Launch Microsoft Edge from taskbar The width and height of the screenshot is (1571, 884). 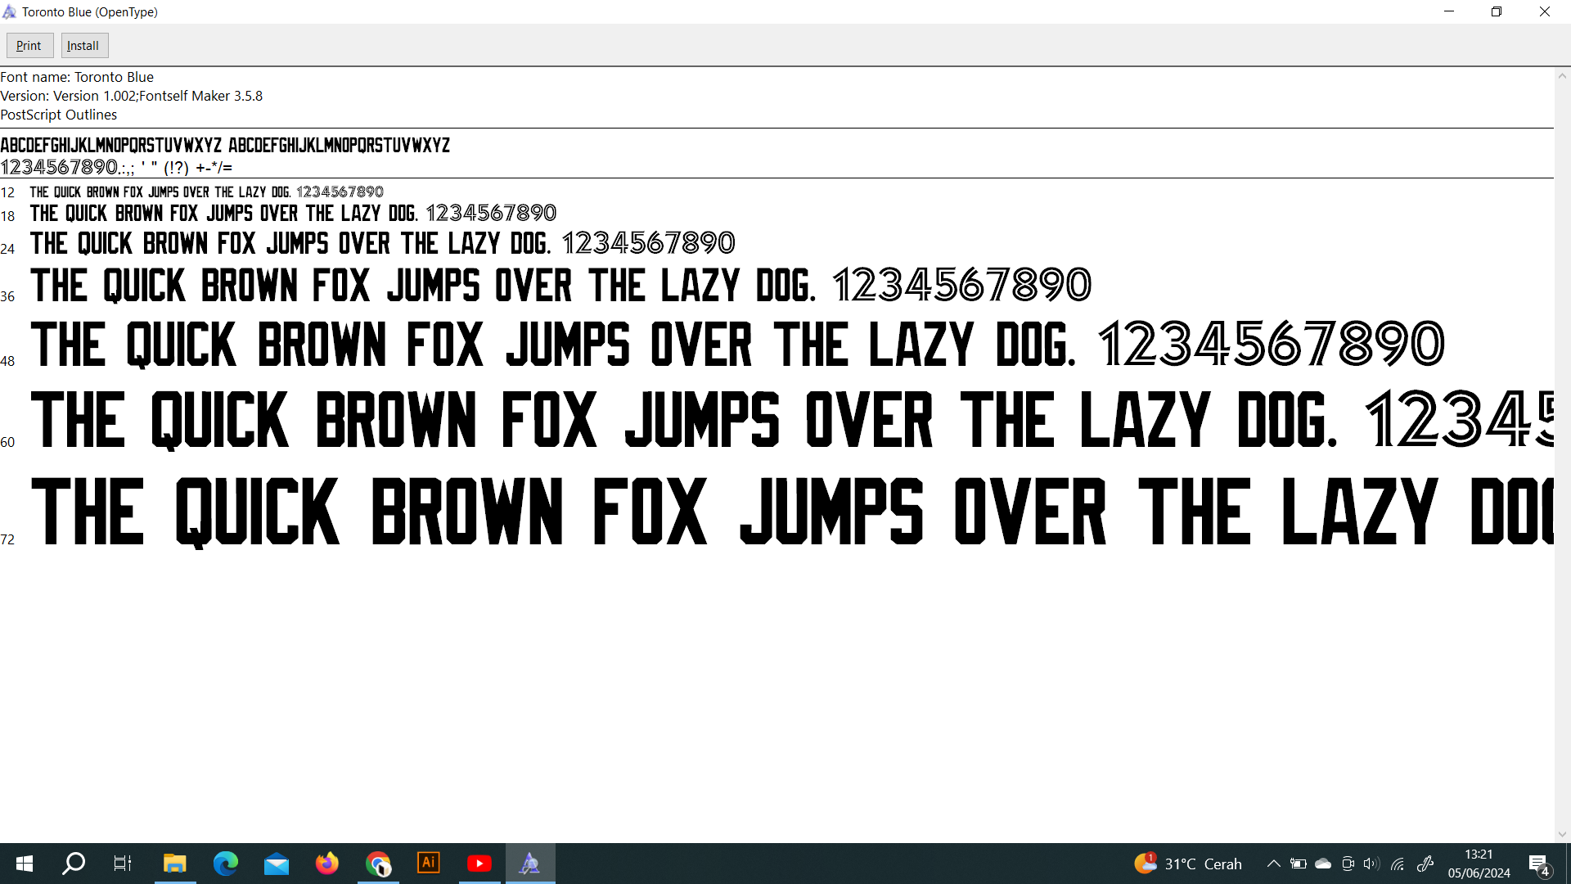click(x=225, y=864)
